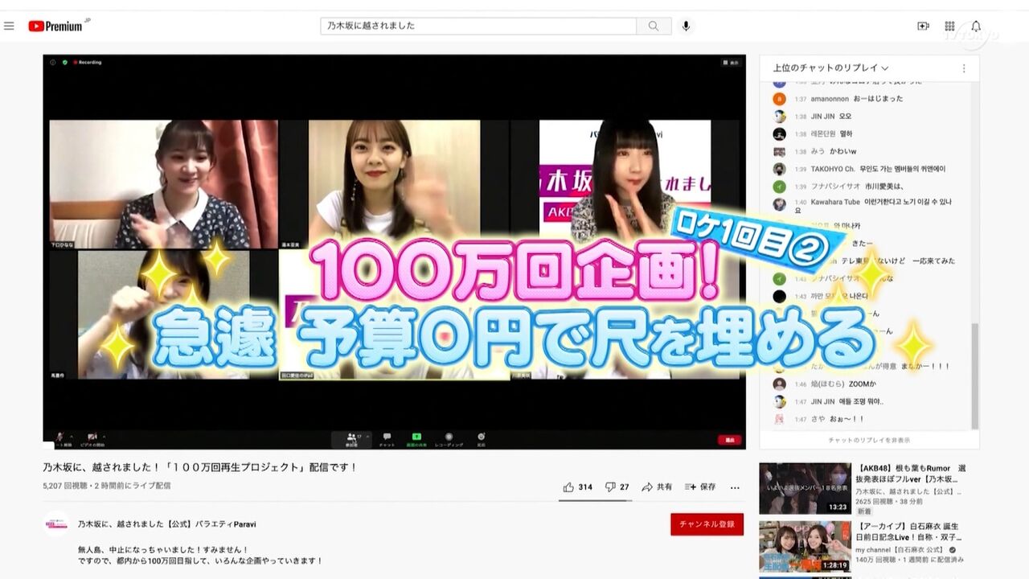Image resolution: width=1029 pixels, height=579 pixels.
Task: Open the chat replay three-dot options menu
Action: [964, 68]
